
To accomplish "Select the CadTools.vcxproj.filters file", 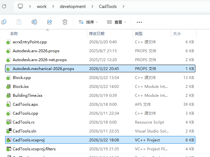I will coord(35,149).
